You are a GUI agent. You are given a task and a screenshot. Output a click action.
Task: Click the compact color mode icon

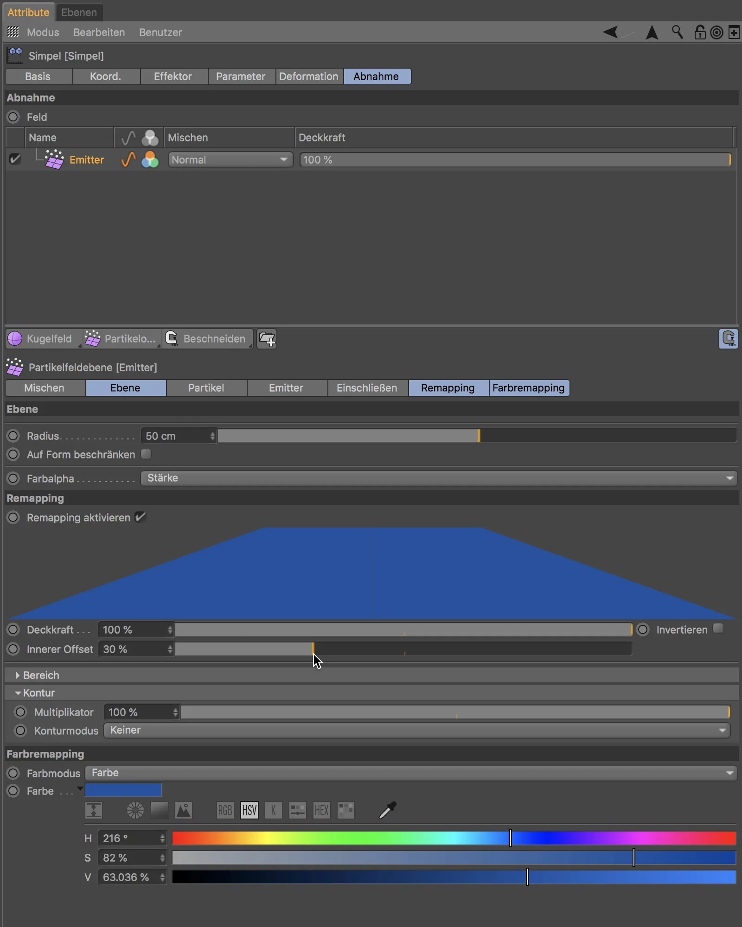(94, 810)
